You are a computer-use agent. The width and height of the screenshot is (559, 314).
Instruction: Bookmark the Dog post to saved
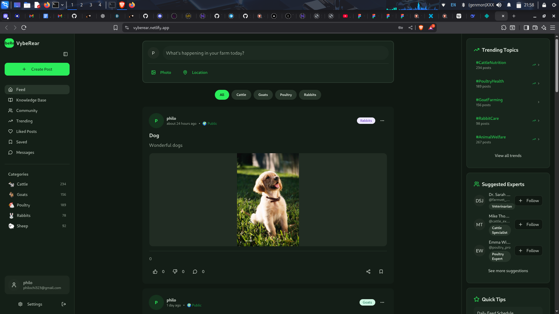tap(381, 272)
